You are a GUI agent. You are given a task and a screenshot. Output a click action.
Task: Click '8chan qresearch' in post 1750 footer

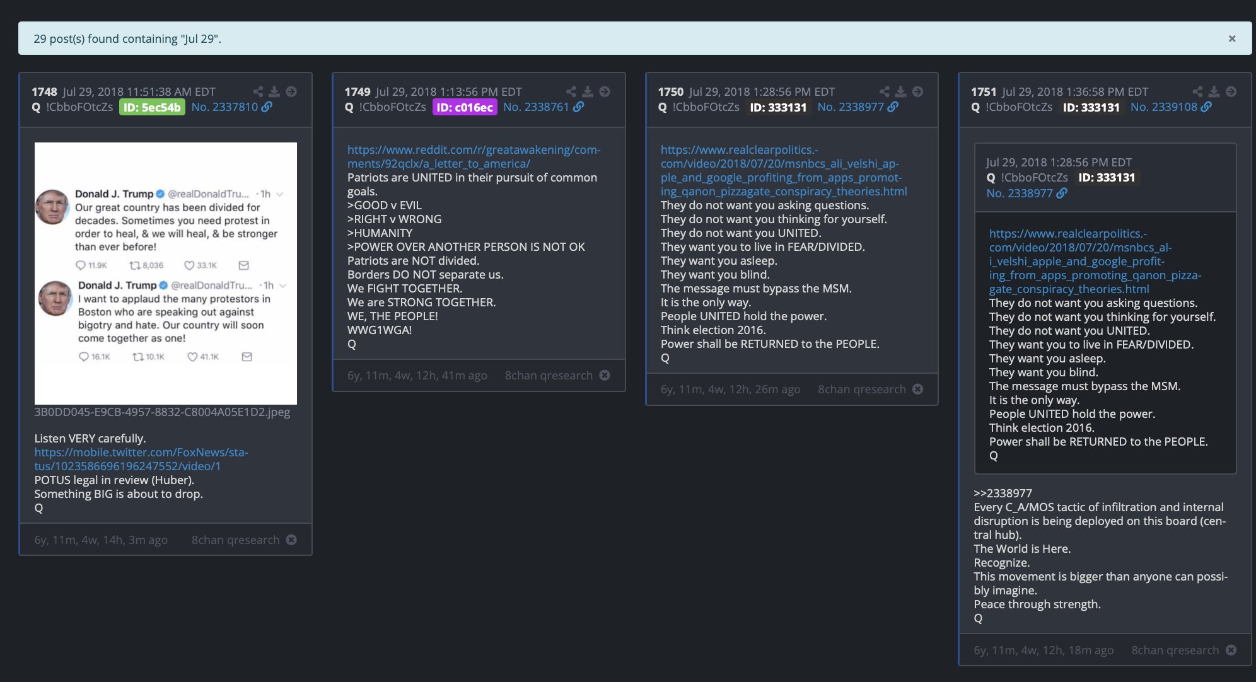click(x=862, y=389)
